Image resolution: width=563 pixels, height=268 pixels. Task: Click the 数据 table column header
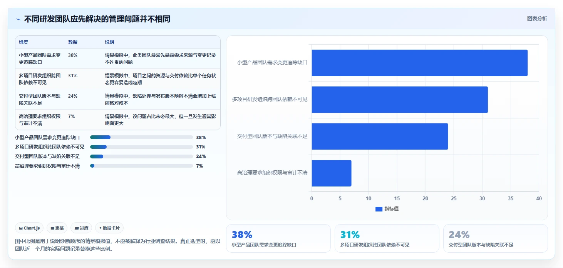73,42
